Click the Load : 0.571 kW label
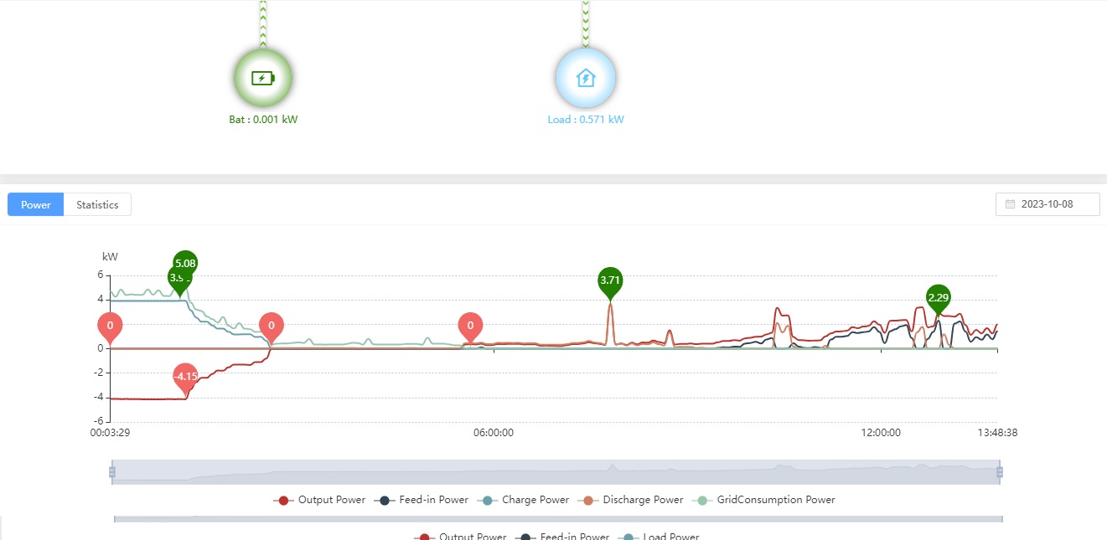 point(586,120)
